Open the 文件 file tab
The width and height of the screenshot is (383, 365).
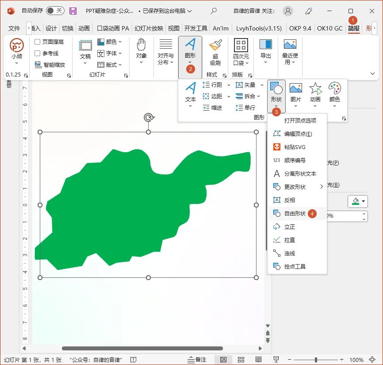[14, 28]
